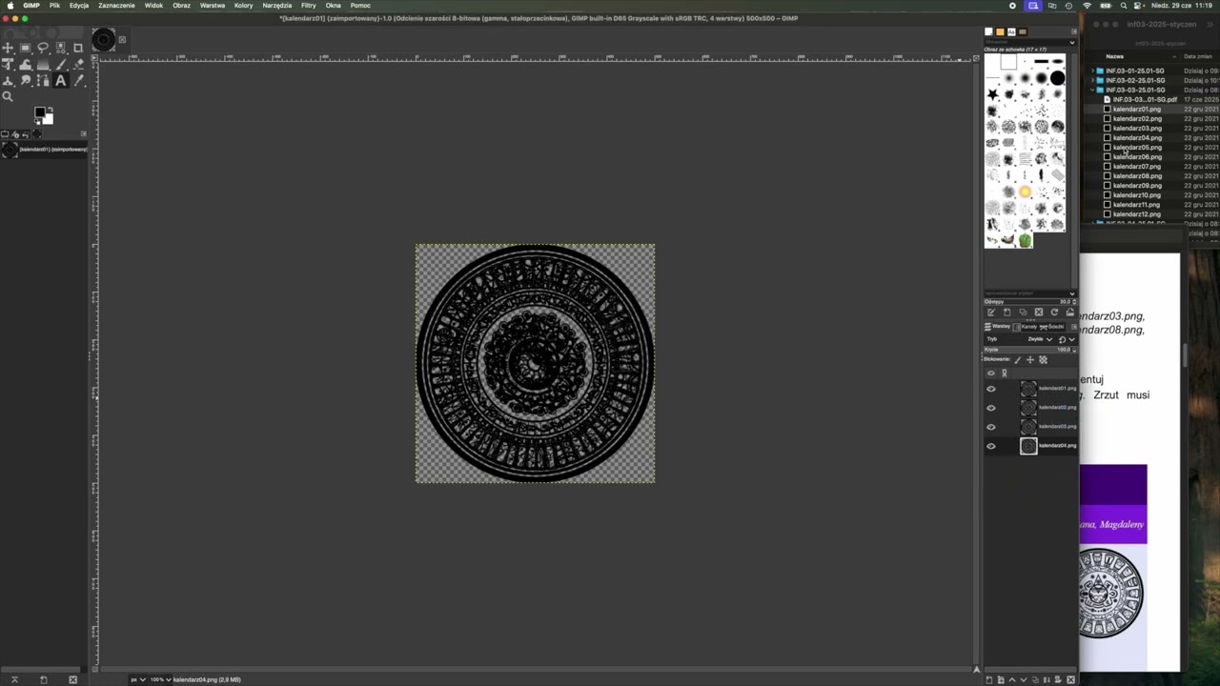
Task: Select the Fuzzy Select tool
Action: pyautogui.click(x=61, y=47)
